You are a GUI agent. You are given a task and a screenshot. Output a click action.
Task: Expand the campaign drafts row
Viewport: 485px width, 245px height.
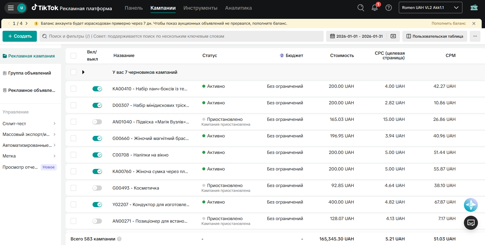coord(83,72)
